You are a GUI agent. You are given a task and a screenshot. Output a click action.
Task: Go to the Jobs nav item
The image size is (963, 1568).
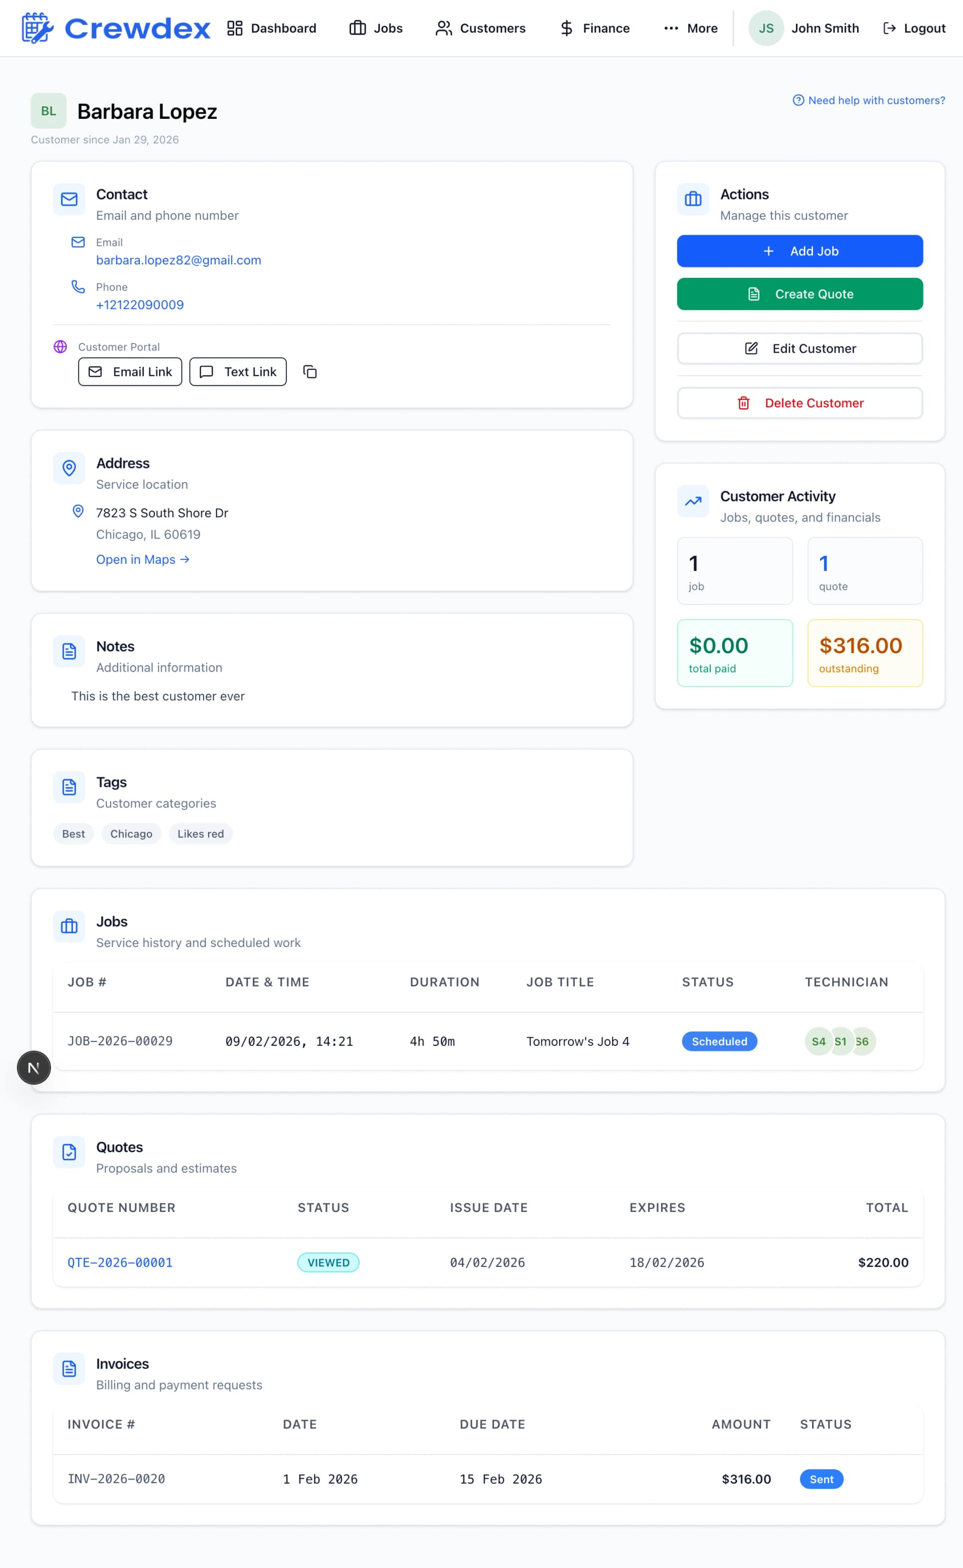coord(376,28)
